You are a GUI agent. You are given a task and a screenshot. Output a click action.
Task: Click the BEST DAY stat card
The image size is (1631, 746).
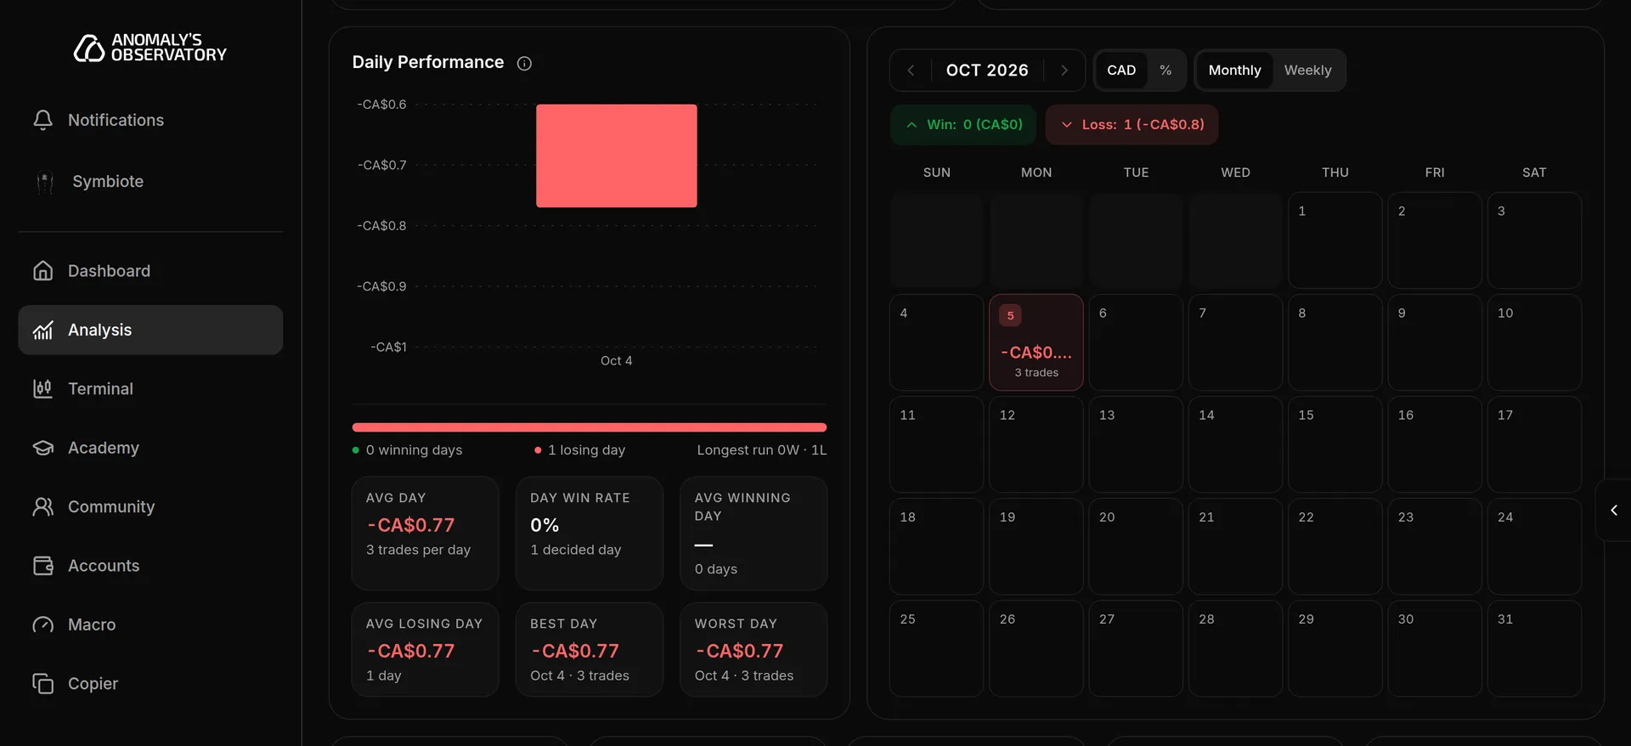(x=590, y=650)
